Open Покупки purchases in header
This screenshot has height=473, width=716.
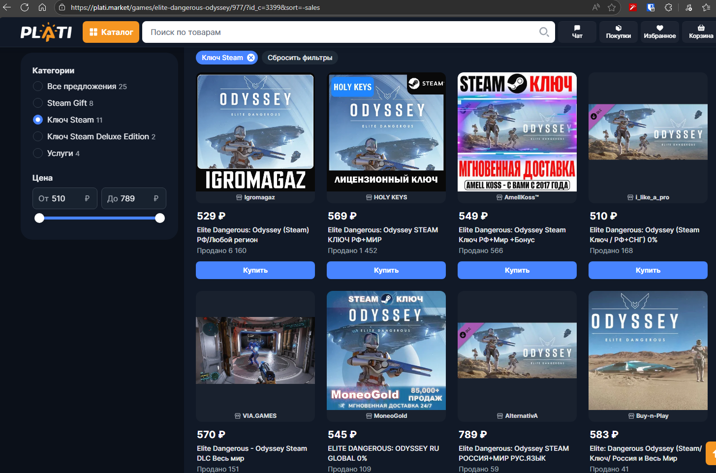tap(619, 32)
